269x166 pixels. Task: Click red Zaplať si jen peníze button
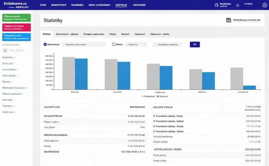tap(16, 27)
